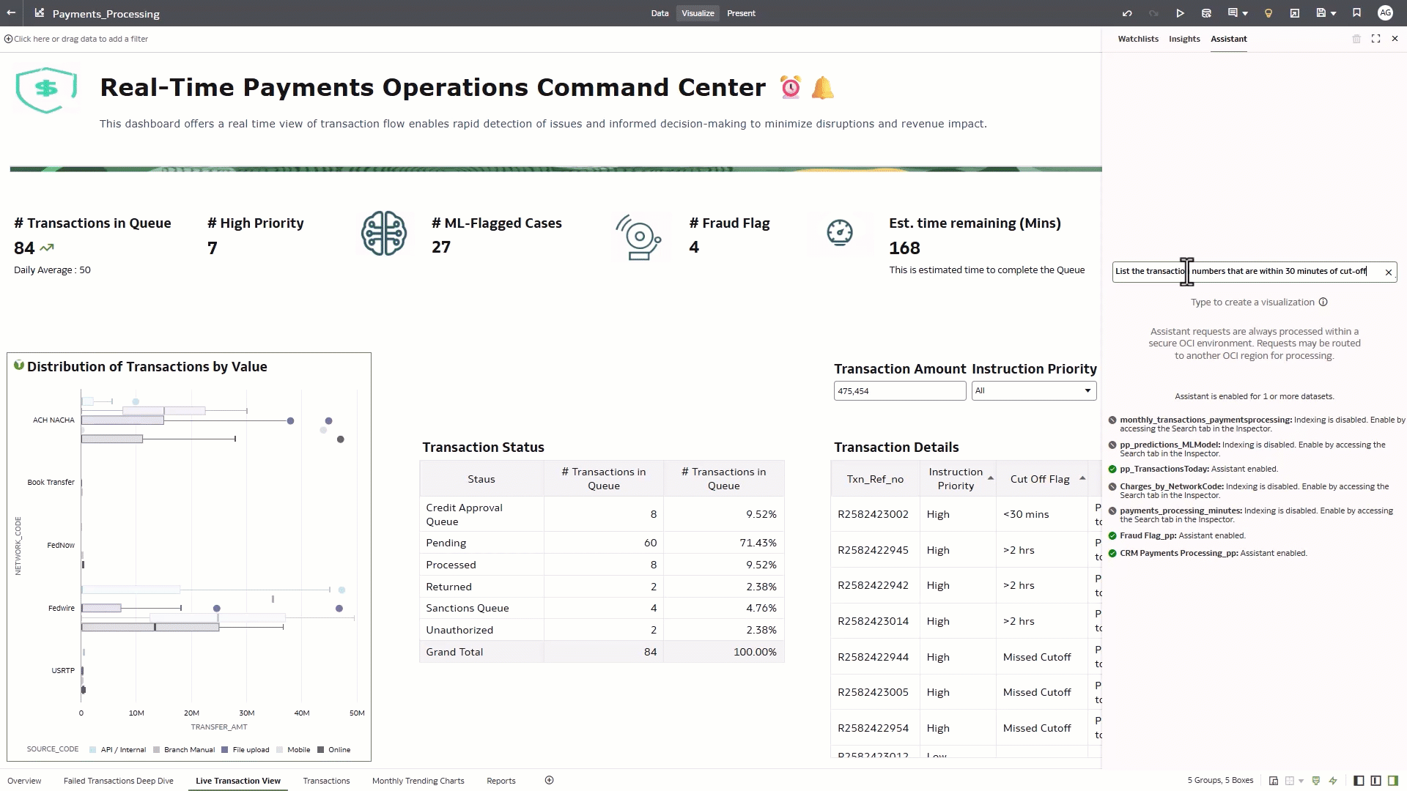
Task: Add a new canvas with plus icon
Action: (549, 780)
